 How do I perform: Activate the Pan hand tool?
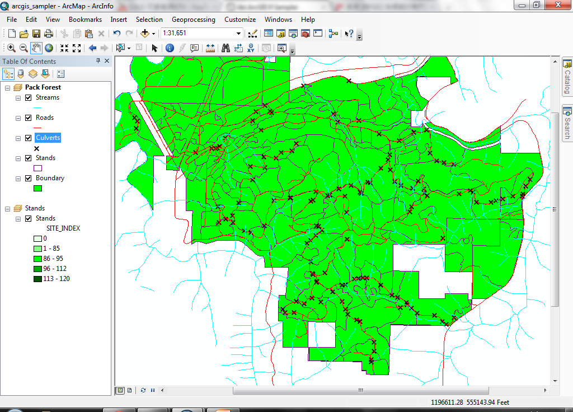tap(36, 48)
